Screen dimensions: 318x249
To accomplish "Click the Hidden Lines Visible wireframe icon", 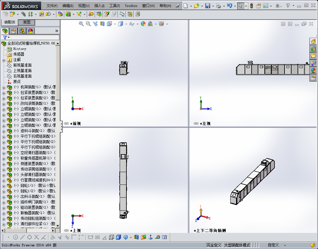I will [111, 237].
